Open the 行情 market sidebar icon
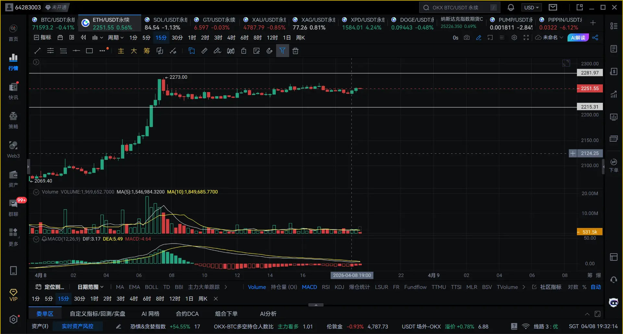Image resolution: width=623 pixels, height=334 pixels. tap(13, 62)
